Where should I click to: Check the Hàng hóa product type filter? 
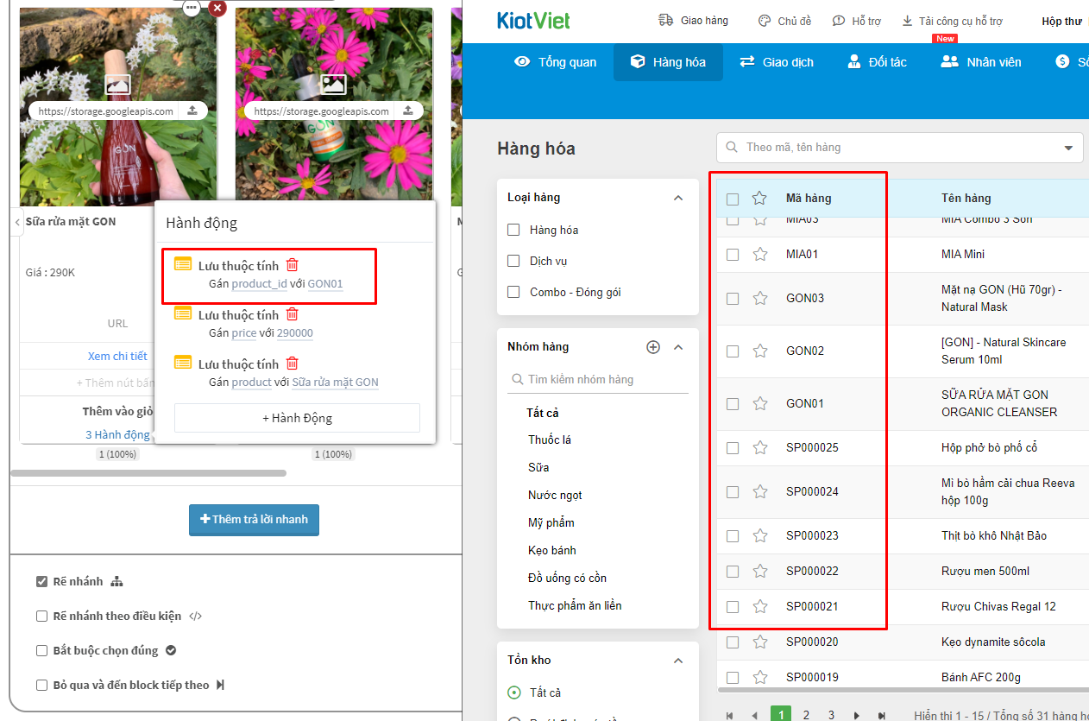[513, 230]
